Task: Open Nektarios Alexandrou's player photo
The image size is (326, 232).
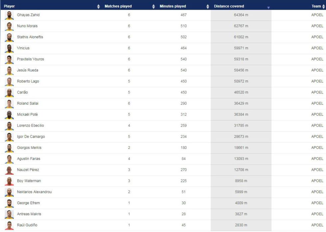Action: coord(9,192)
